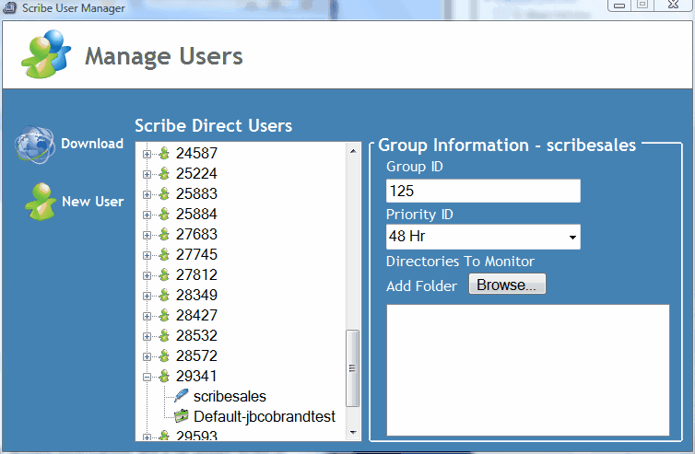The image size is (695, 454).
Task: Select user 25884 in the tree
Action: click(x=196, y=215)
